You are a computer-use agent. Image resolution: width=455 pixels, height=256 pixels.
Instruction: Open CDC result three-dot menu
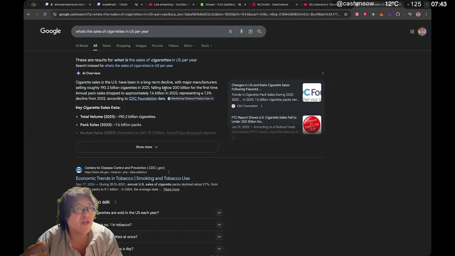[x=169, y=172]
